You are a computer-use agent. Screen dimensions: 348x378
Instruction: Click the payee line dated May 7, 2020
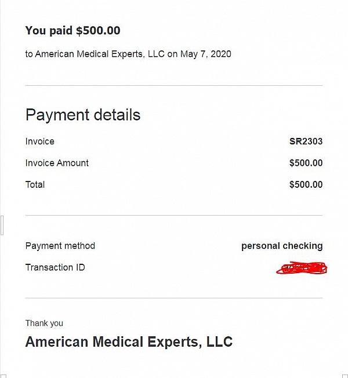point(128,54)
